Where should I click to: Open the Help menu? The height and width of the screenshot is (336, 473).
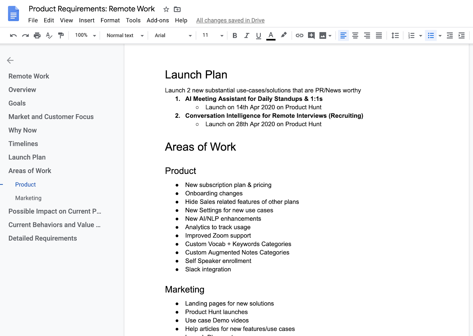[181, 20]
